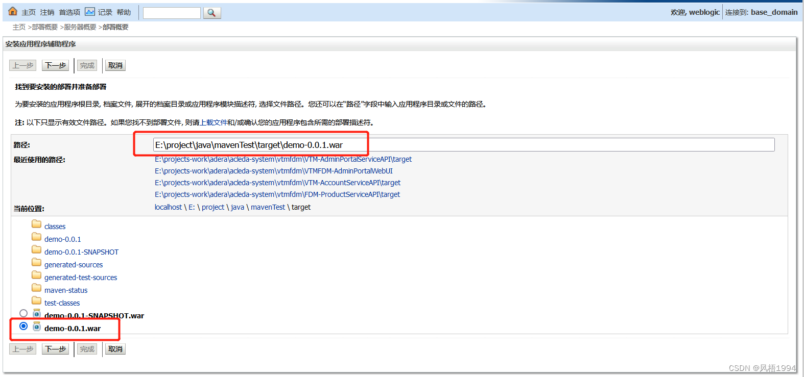Viewport: 804px width, 377px height.
Task: Click the 主页 breadcrumb link
Action: pos(19,27)
